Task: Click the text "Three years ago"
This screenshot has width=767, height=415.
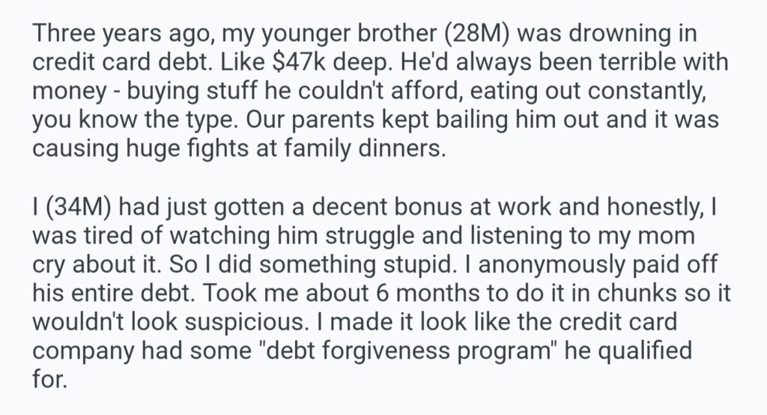Action: pos(104,37)
